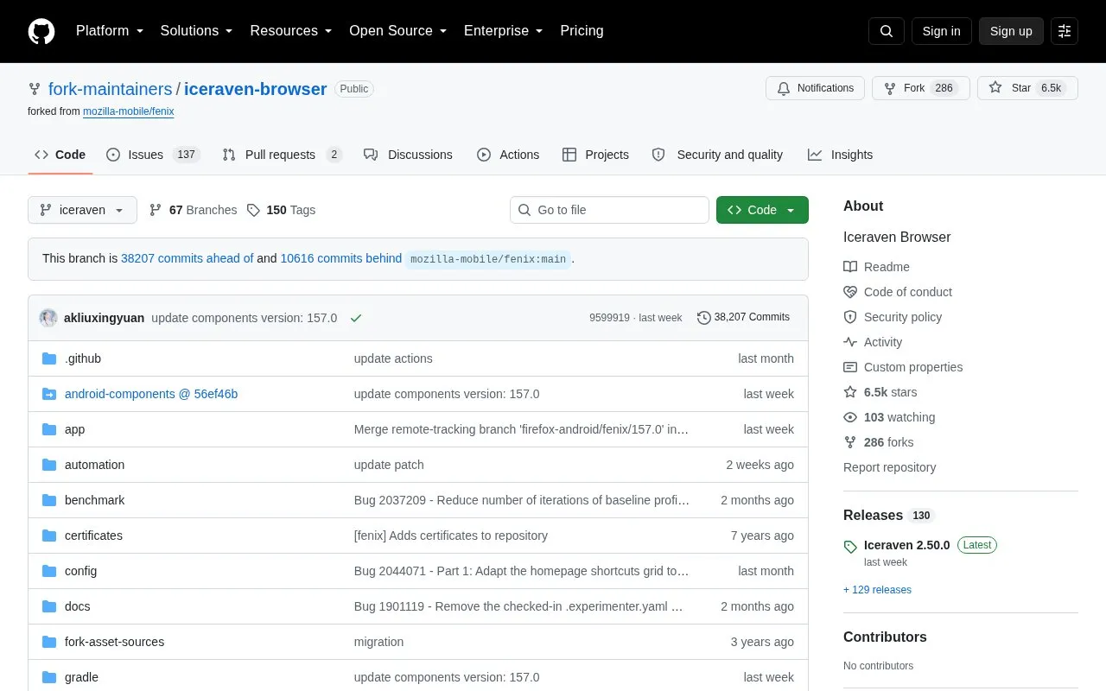The height and width of the screenshot is (691, 1106).
Task: Switch to the Issues tab
Action: 153,155
